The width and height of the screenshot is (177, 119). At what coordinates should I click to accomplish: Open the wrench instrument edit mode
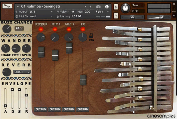click(x=7, y=7)
